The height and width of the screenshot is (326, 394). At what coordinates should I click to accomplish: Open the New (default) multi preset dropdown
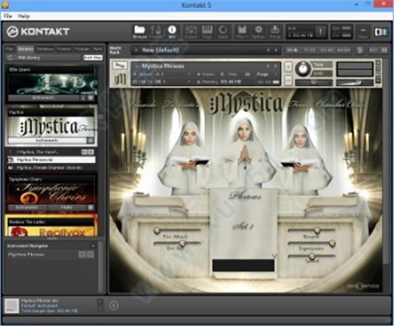(136, 51)
